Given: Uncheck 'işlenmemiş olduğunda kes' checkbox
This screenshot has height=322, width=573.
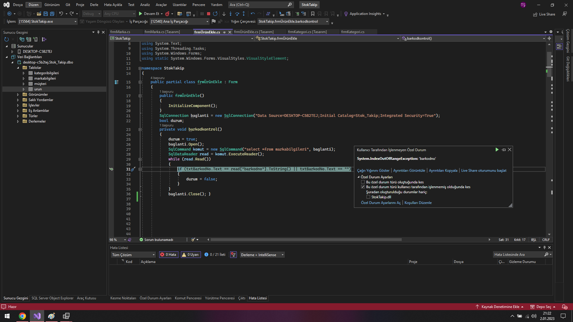Looking at the screenshot, I should pos(363,187).
